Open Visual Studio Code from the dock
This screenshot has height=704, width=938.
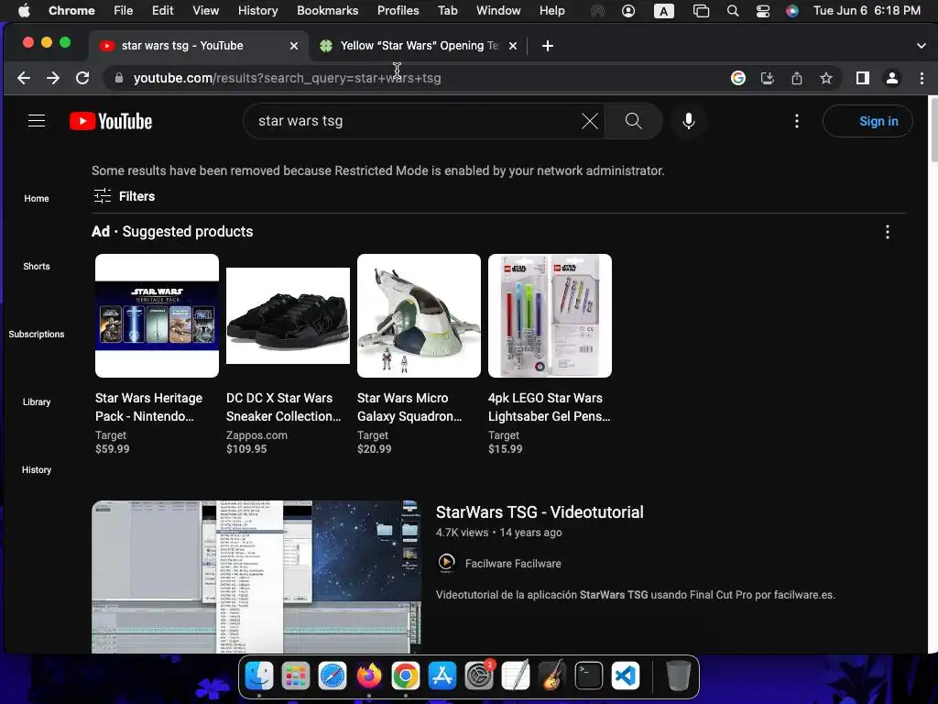(626, 676)
